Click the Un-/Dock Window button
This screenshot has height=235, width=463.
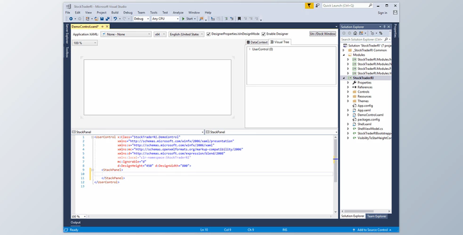coord(323,34)
